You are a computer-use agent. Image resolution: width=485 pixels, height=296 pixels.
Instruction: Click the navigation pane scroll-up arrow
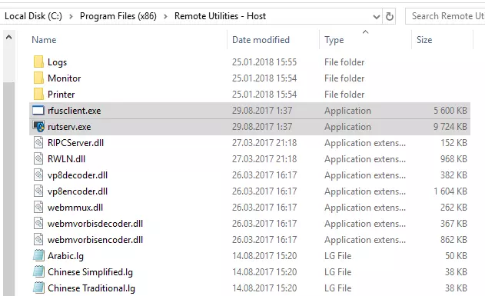point(9,38)
